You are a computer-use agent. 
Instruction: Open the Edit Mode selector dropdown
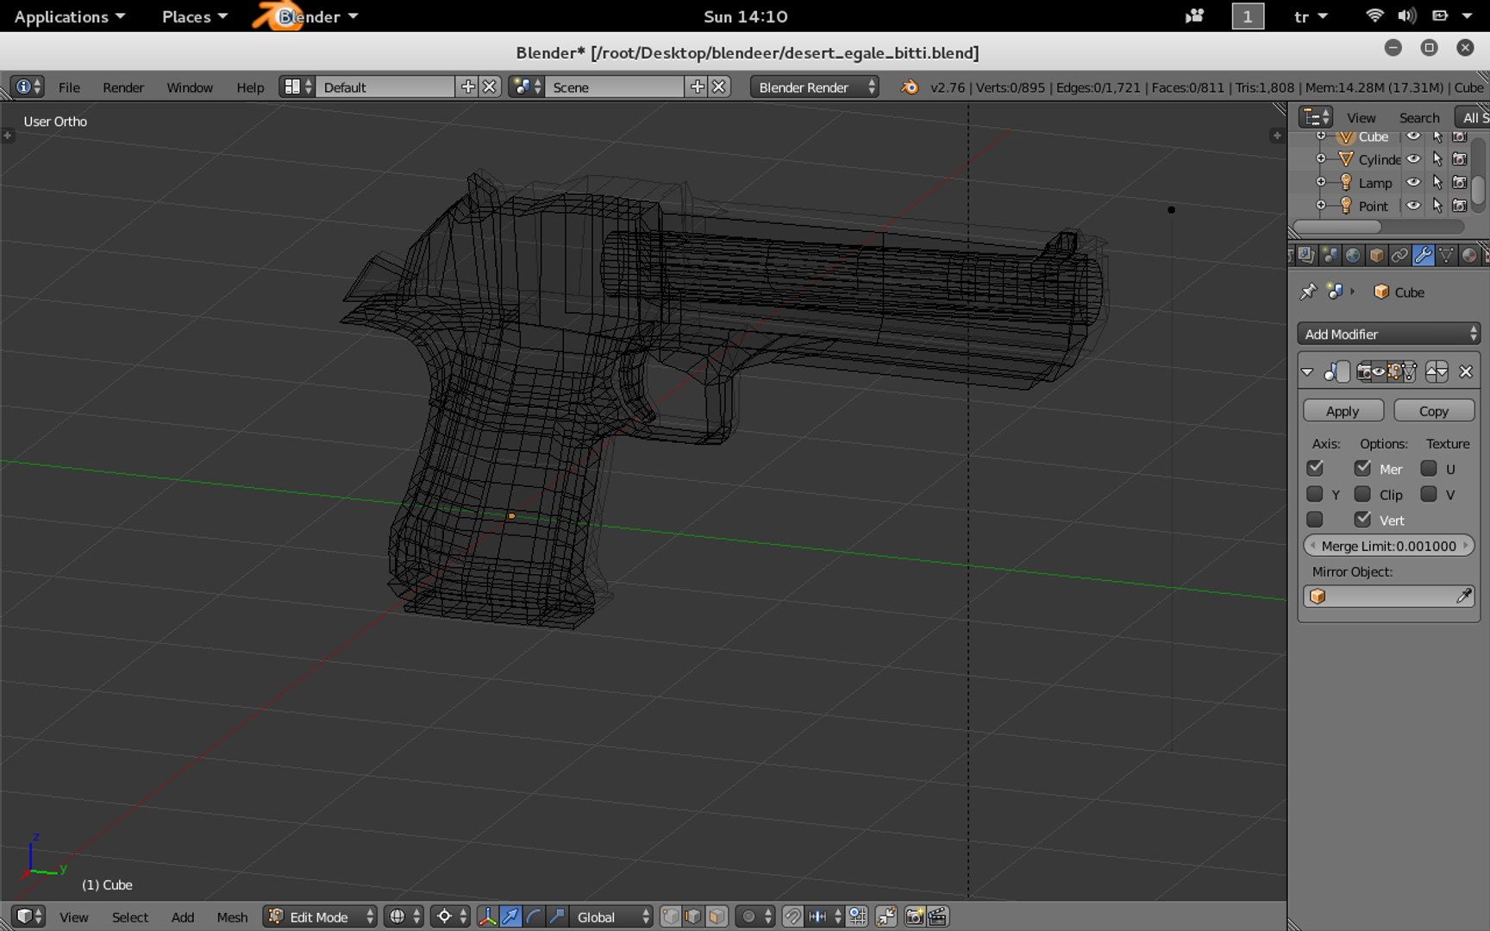pos(320,916)
